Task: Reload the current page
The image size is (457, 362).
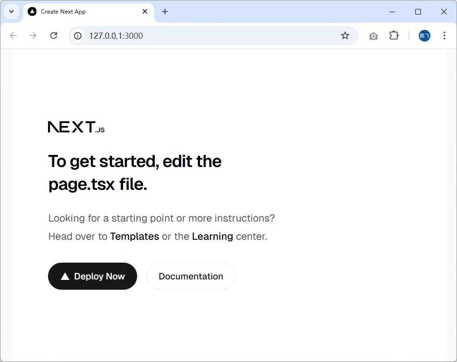Action: coord(54,35)
